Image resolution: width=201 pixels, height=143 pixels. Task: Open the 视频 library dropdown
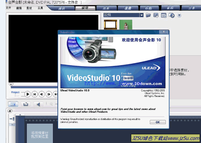click(x=142, y=15)
